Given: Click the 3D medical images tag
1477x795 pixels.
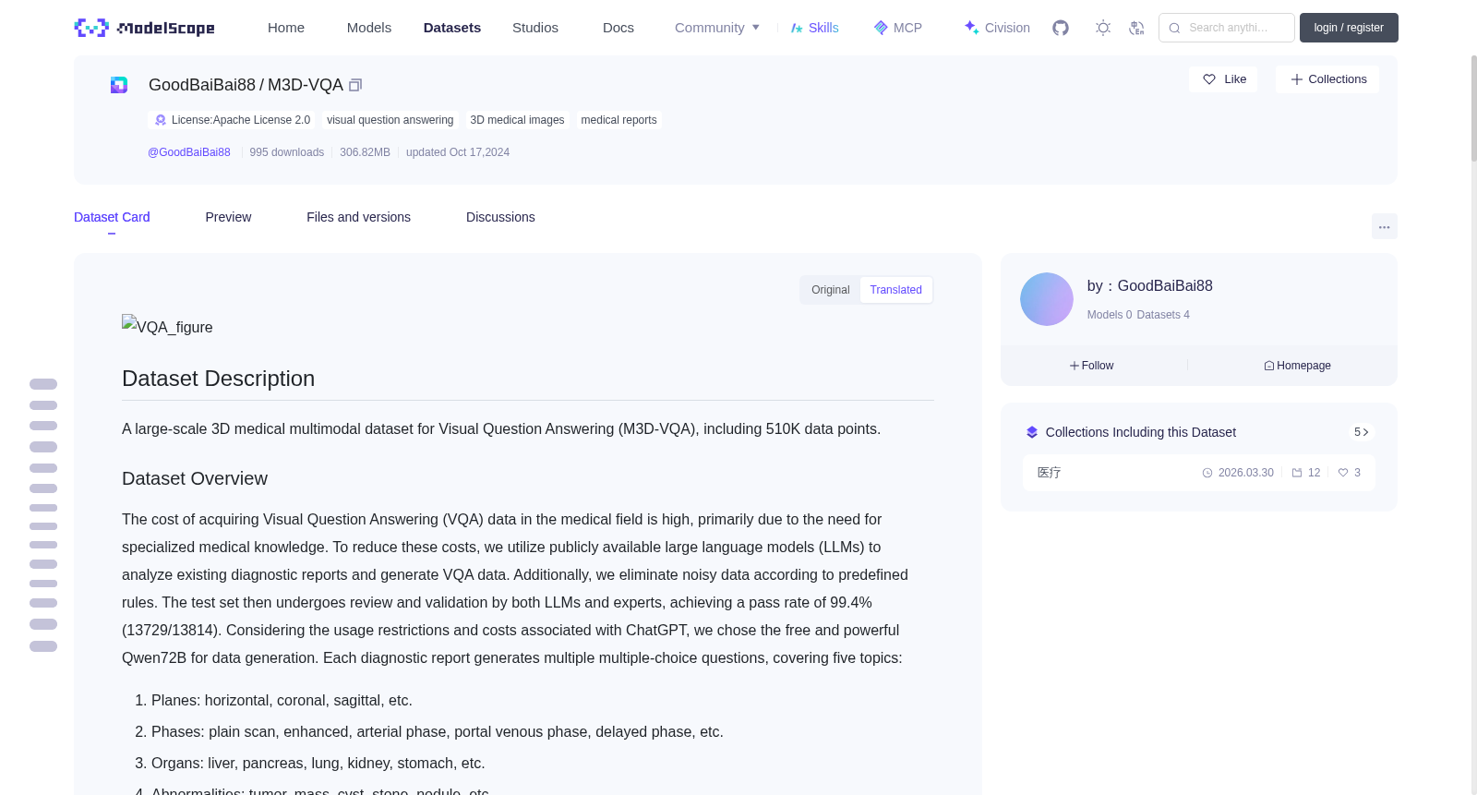Looking at the screenshot, I should [517, 120].
